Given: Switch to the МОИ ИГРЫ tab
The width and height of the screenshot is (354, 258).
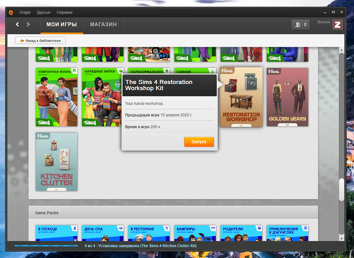Looking at the screenshot, I should click(x=62, y=24).
